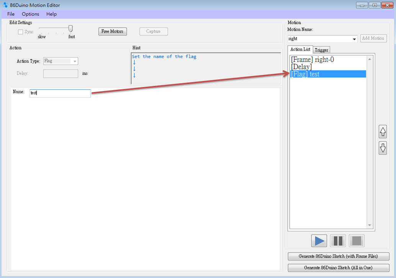
Task: Switch to the Action List tab
Action: click(x=300, y=49)
